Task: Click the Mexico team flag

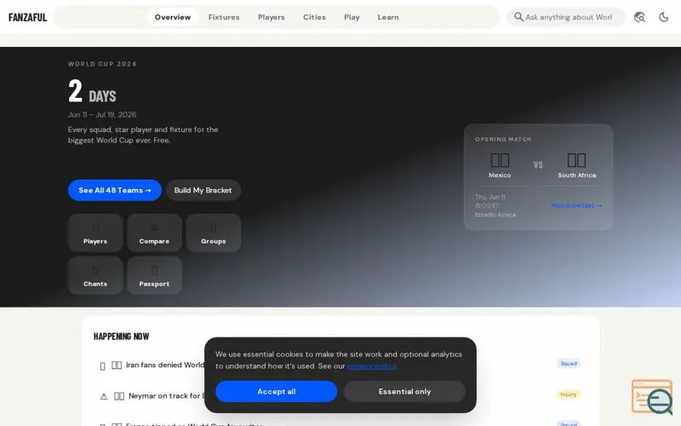Action: point(500,160)
